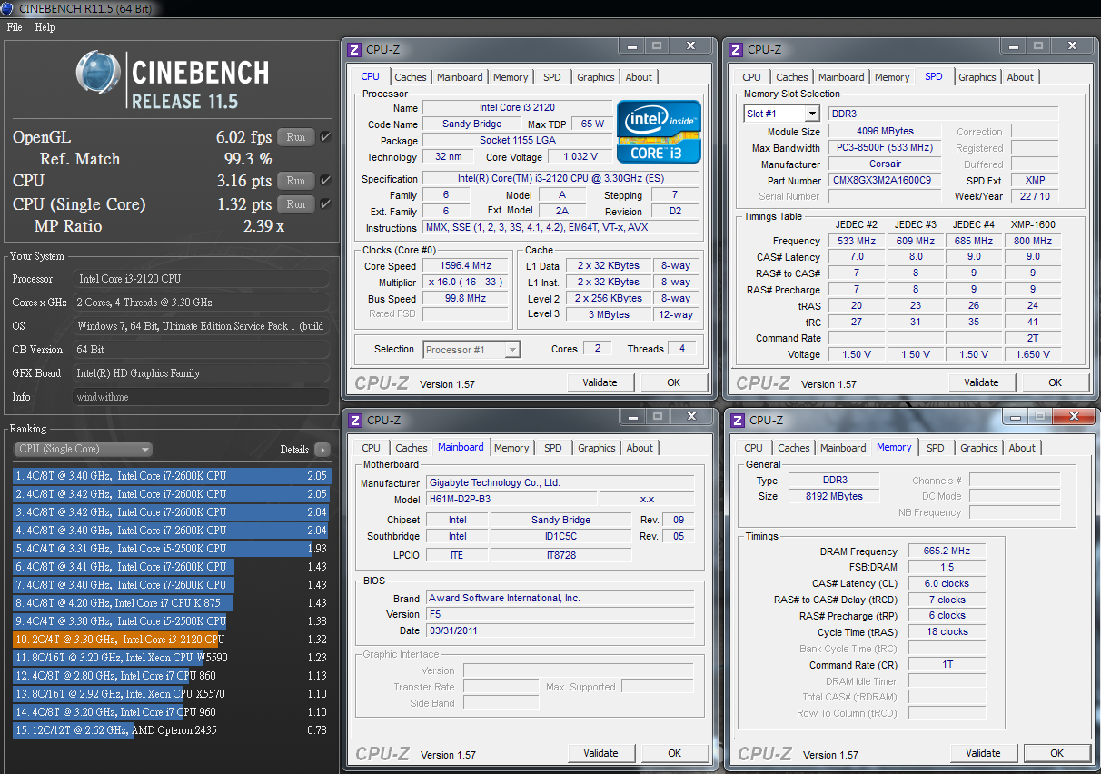Click the DRAM Frequency value 665.2 MHz
Screen dimensions: 1101x774
(x=947, y=551)
